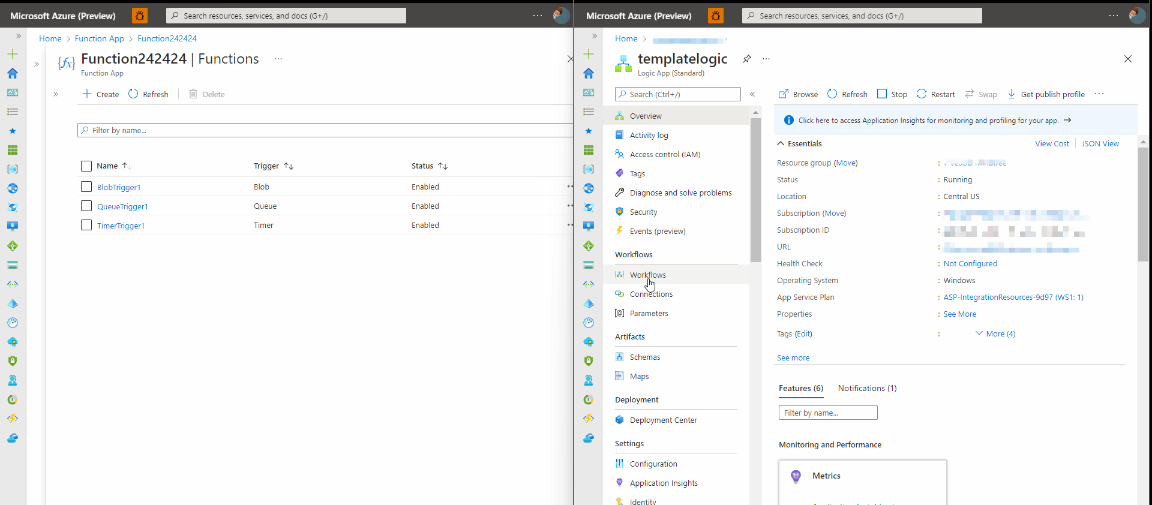The width and height of the screenshot is (1152, 505).
Task: Open the QueueTrigger1 function link
Action: pyautogui.click(x=122, y=207)
